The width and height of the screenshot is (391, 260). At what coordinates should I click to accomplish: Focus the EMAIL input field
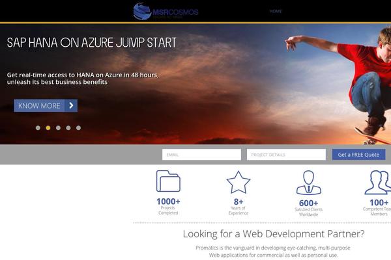[201, 155]
